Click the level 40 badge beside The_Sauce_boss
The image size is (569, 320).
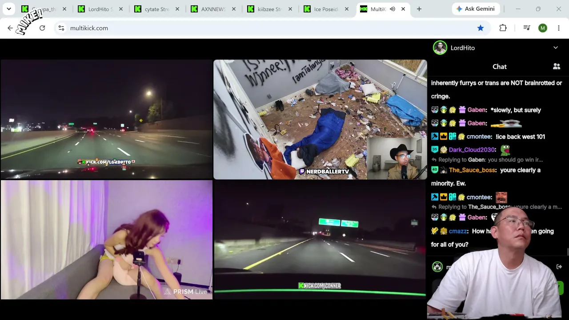(x=435, y=170)
